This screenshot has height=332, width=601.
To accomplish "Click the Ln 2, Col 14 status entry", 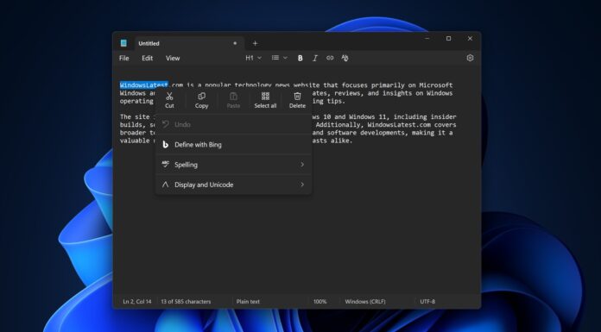I will coord(136,302).
